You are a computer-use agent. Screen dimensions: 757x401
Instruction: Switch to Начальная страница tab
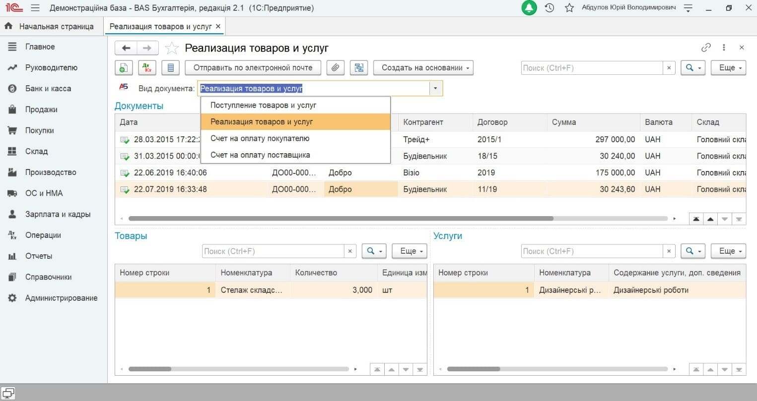56,26
